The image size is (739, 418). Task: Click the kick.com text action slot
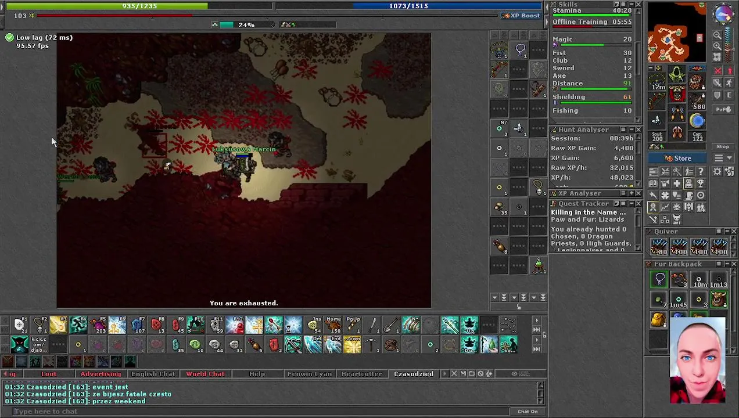[39, 345]
